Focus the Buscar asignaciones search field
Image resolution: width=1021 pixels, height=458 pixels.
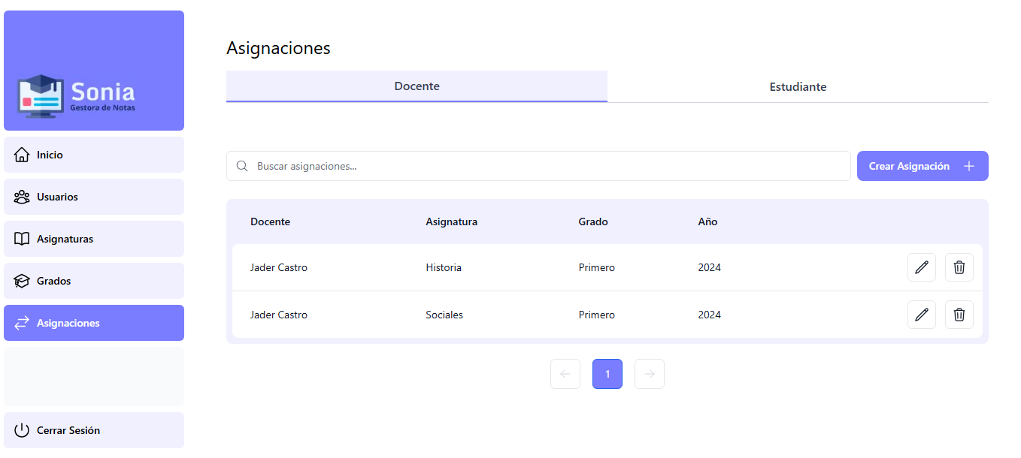click(538, 166)
